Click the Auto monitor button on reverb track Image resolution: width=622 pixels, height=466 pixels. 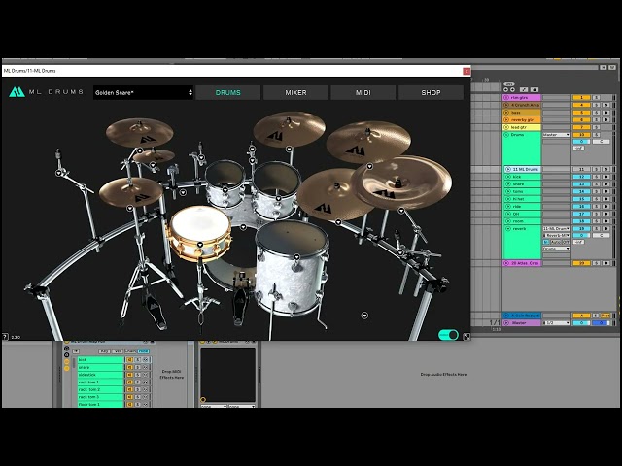(x=555, y=242)
